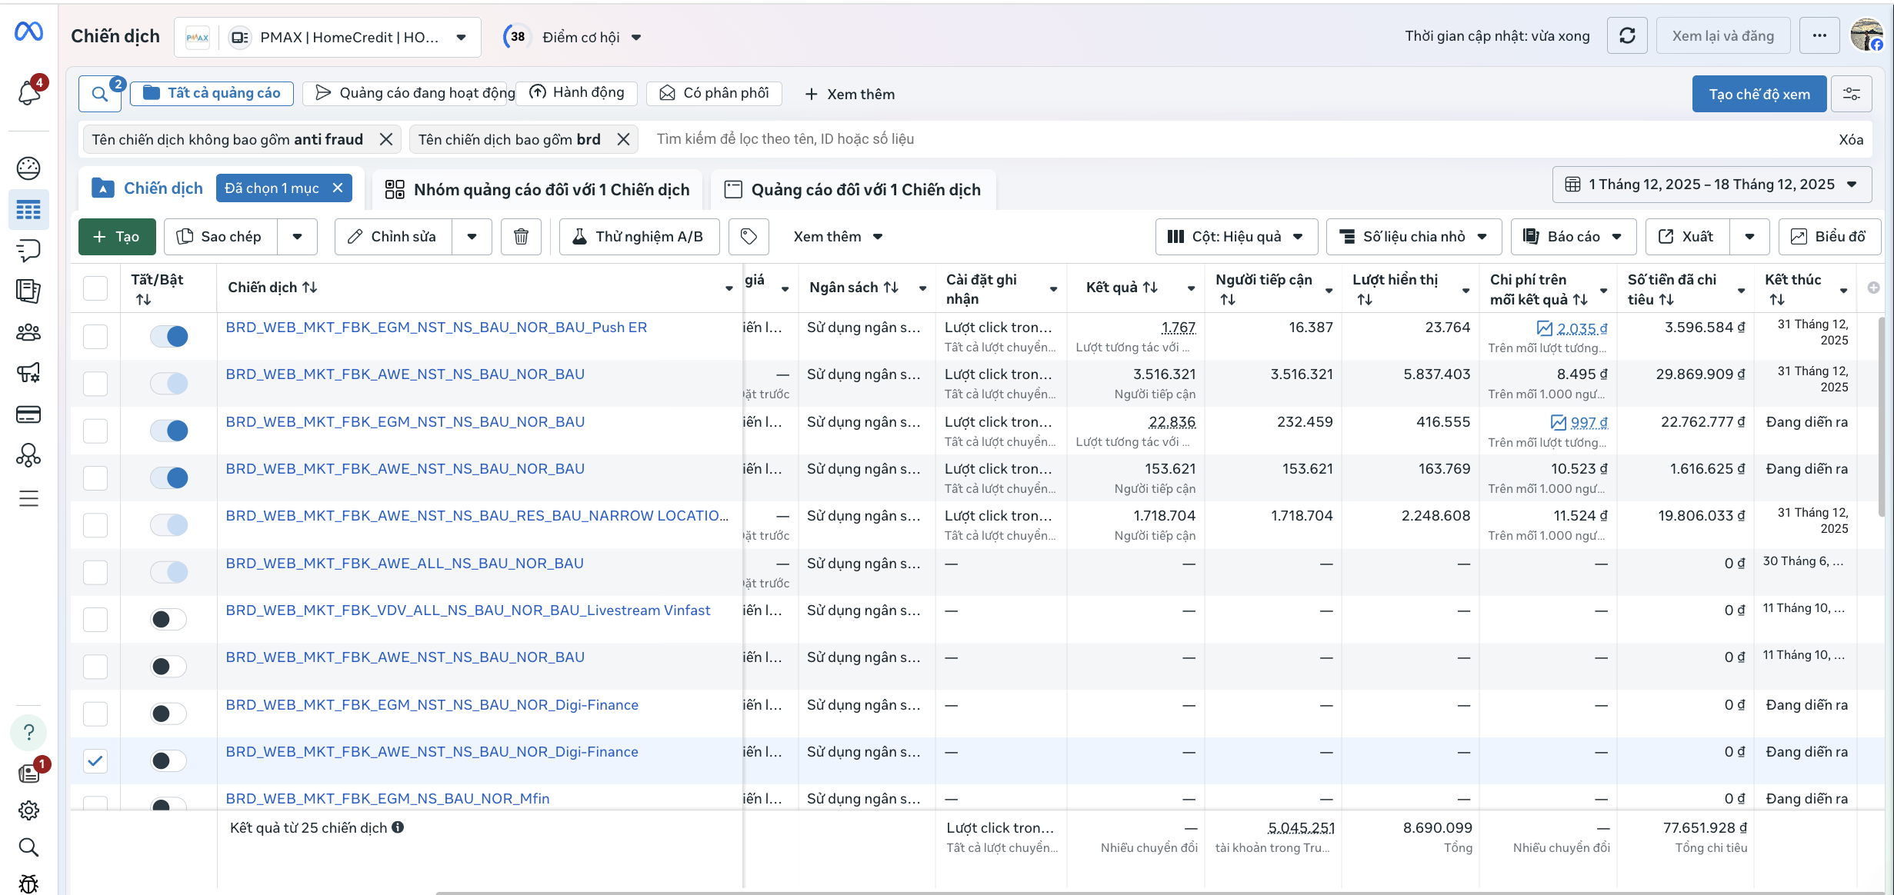Open BRD_WEB_MKT_FBK_AWE_ALL_NS_BAU_NOR_BAU campaign link
The height and width of the screenshot is (895, 1894).
(405, 563)
